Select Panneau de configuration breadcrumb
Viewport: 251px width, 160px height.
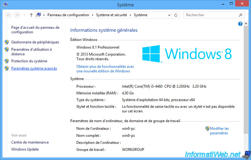click(68, 15)
